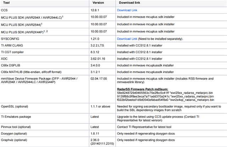227x147 pixels.
Task: Click MATHLIB version 3.1.2.1
Action: pos(95,72)
